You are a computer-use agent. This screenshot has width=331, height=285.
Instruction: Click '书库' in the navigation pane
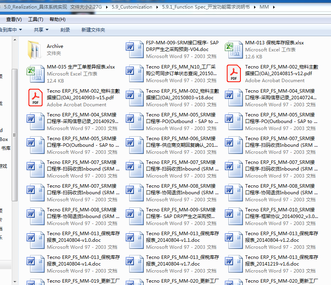pos(6,148)
